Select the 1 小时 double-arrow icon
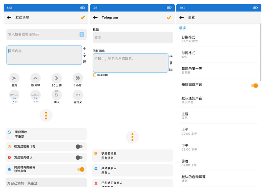265x192 pixels. (x=78, y=78)
